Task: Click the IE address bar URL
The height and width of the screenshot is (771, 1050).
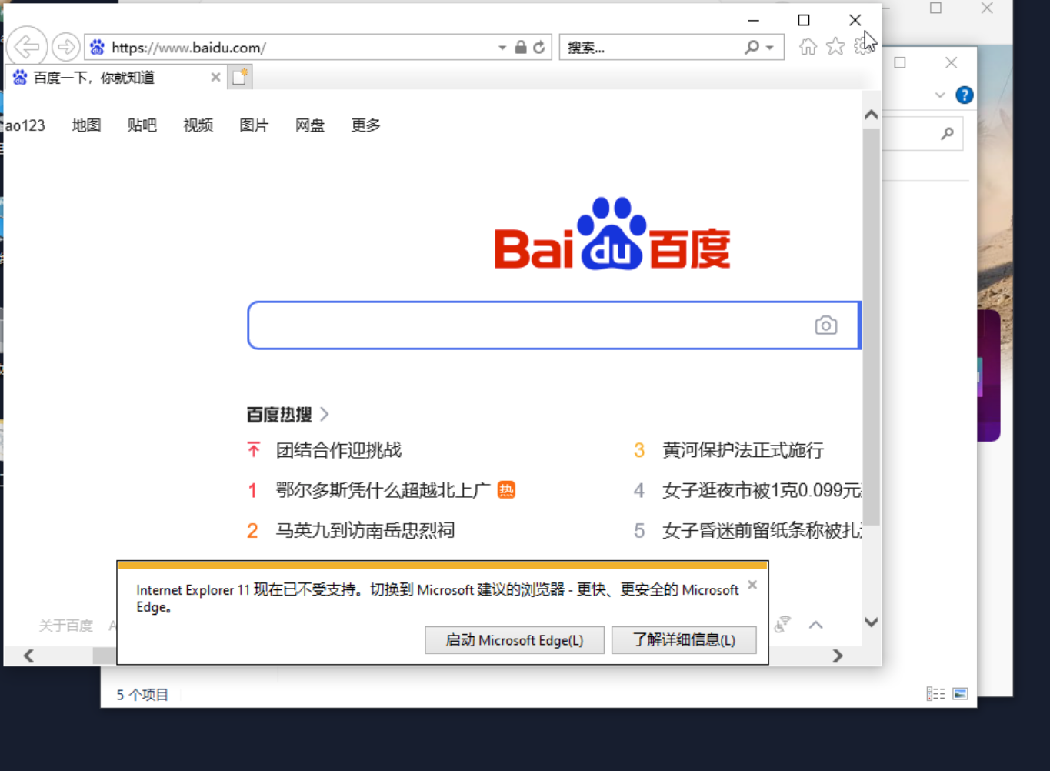Action: 189,48
